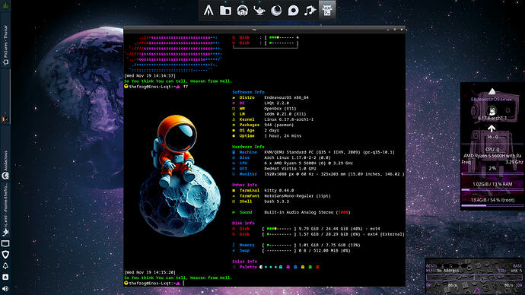Select swap line '0 B / 512.00 MiB (0%)'

324,250
